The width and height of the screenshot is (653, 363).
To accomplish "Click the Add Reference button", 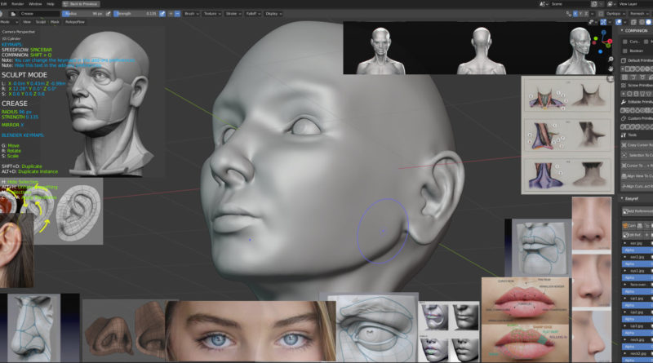I will (637, 211).
